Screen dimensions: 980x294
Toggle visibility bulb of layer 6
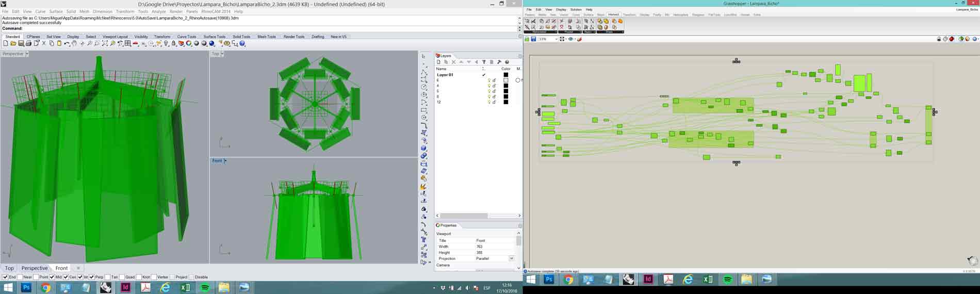click(489, 80)
